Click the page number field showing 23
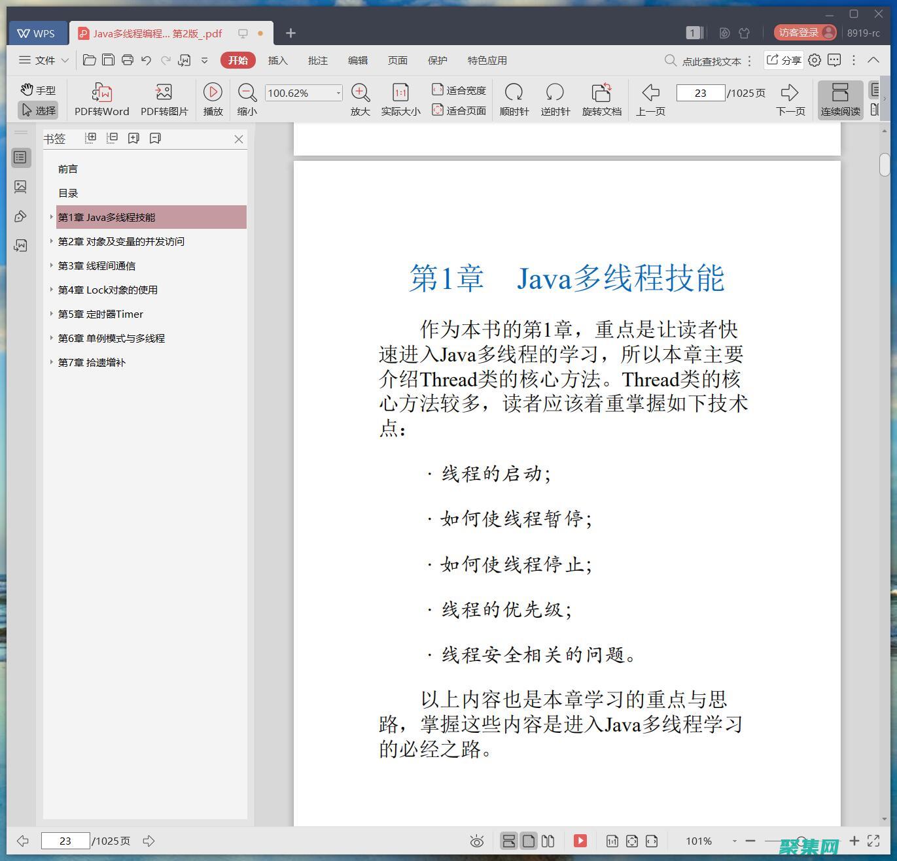The width and height of the screenshot is (897, 861). [x=700, y=93]
